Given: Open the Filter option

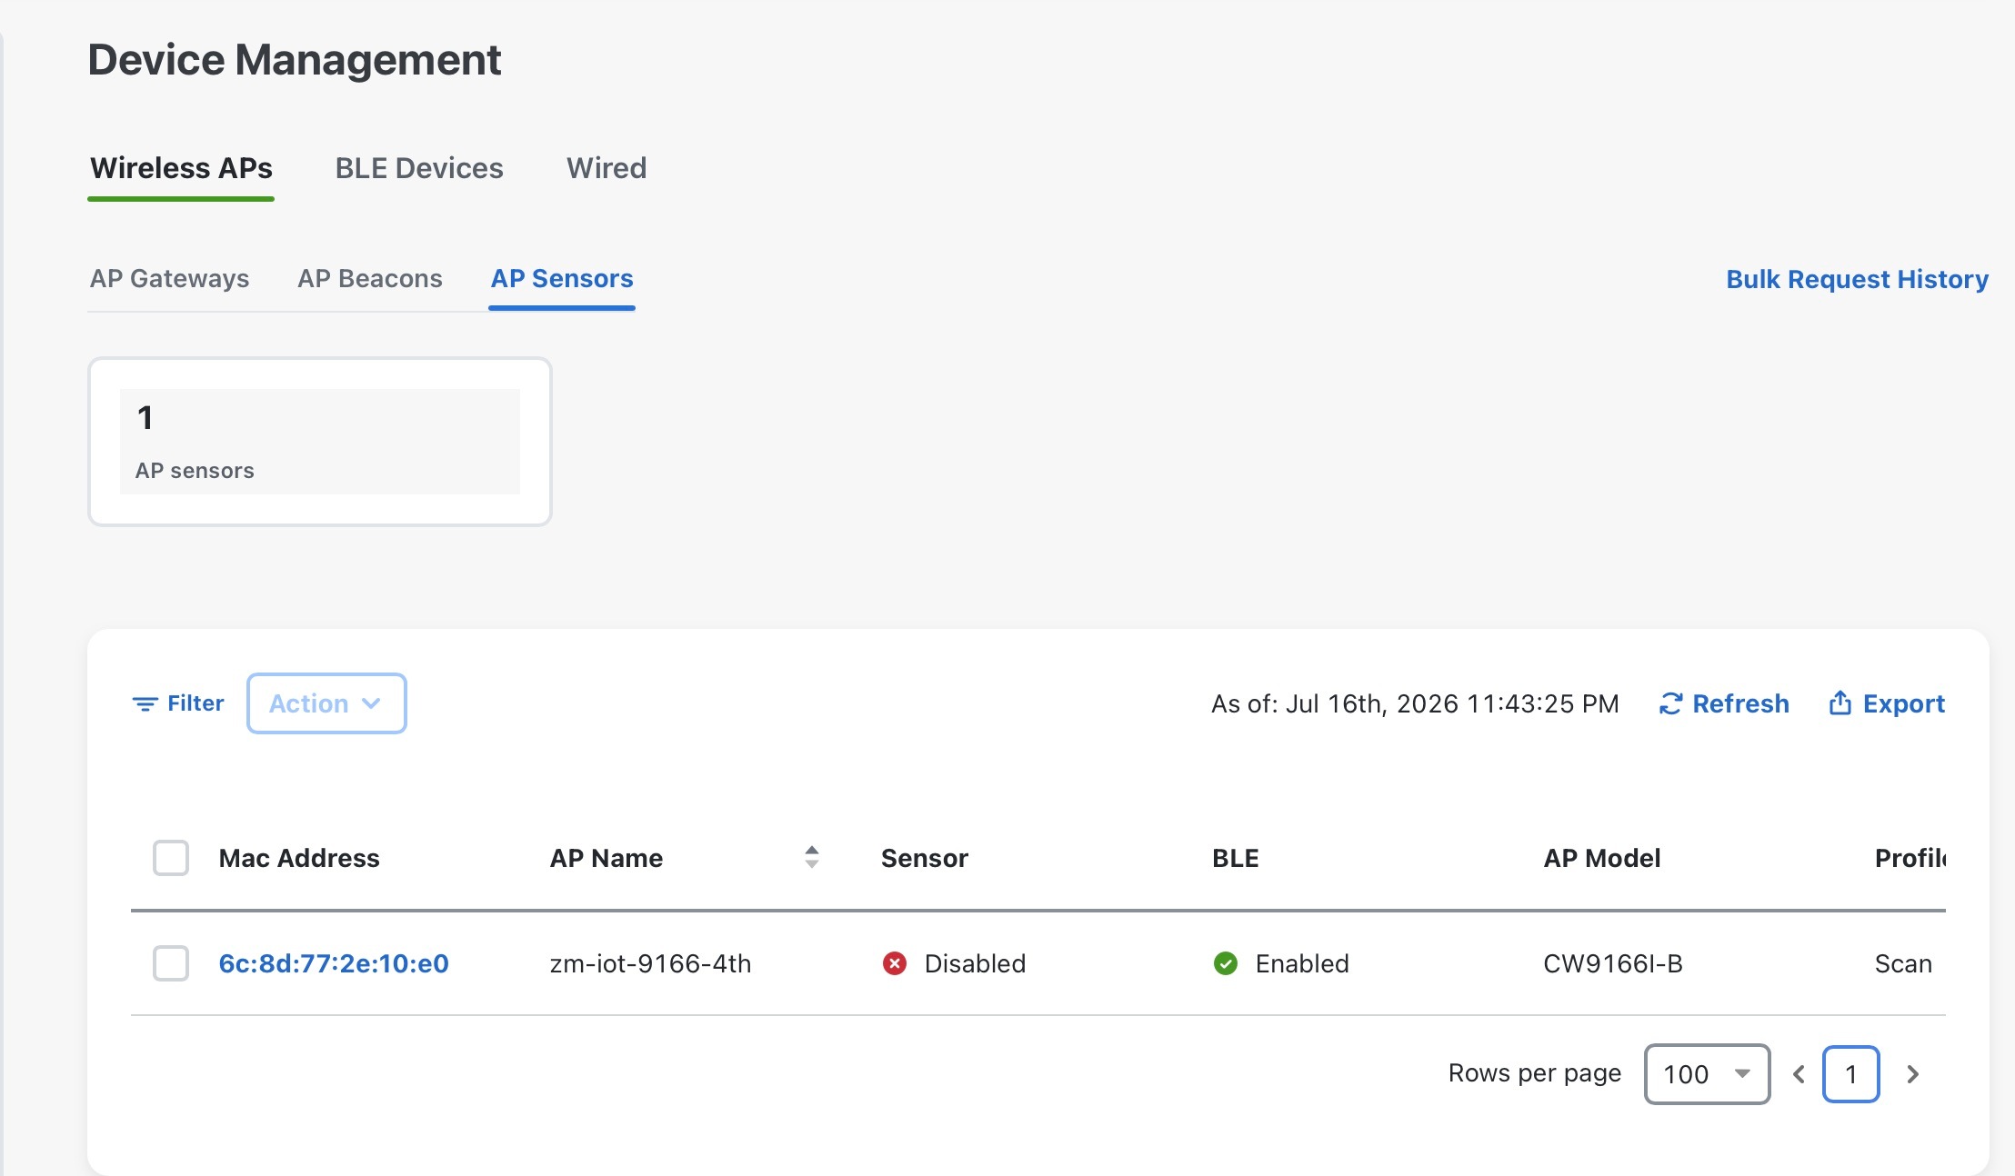Looking at the screenshot, I should [178, 703].
